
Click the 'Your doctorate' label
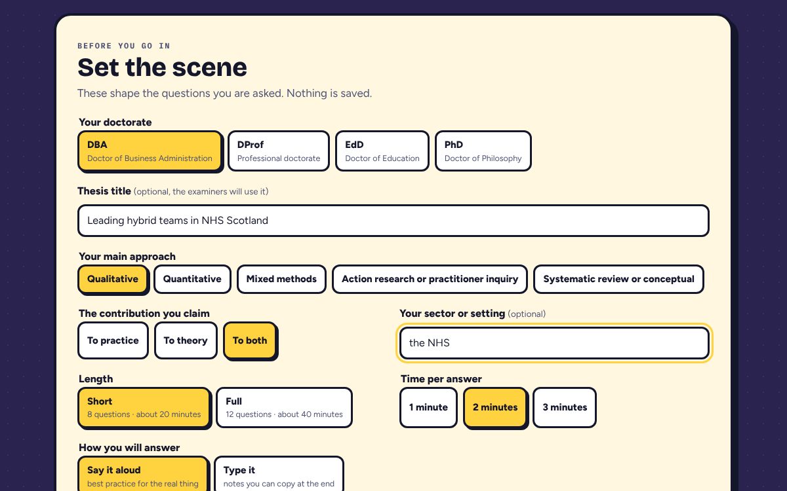point(115,122)
